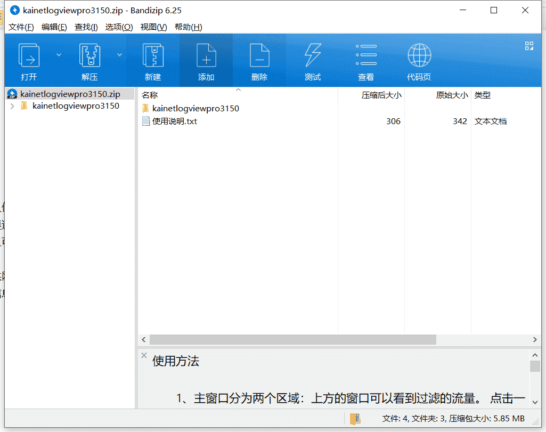Open the 解压 options dropdown arrow
The height and width of the screenshot is (432, 546).
[x=119, y=55]
